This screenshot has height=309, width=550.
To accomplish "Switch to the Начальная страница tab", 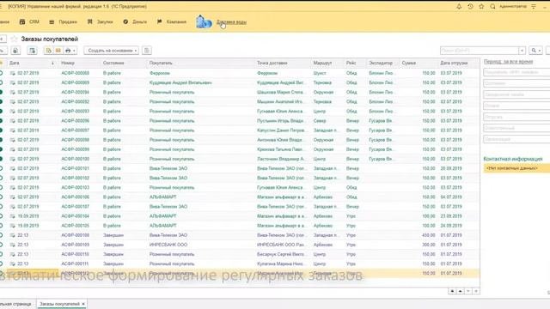I will (x=15, y=304).
